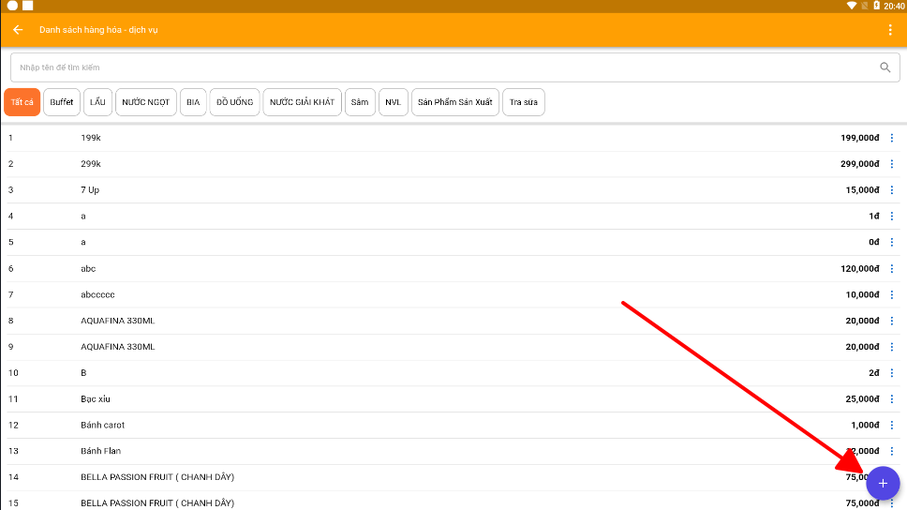Open the overflow menu in the header

890,30
